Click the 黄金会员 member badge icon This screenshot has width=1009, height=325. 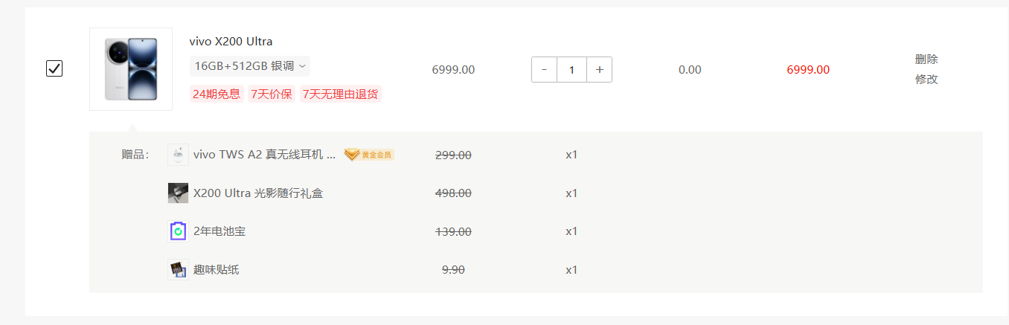(369, 155)
